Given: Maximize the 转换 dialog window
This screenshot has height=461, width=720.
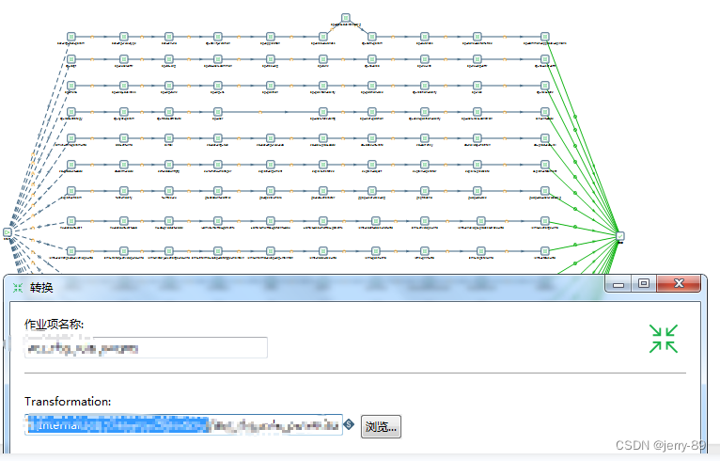Looking at the screenshot, I should click(644, 283).
